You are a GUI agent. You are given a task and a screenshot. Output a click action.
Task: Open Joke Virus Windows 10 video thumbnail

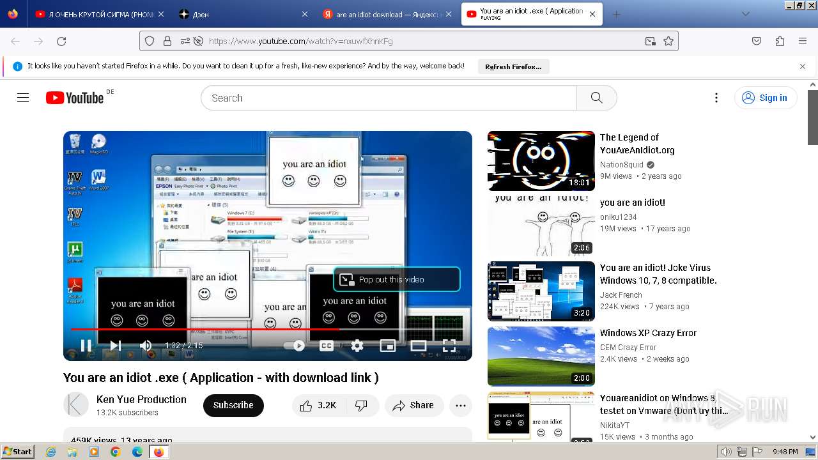541,291
